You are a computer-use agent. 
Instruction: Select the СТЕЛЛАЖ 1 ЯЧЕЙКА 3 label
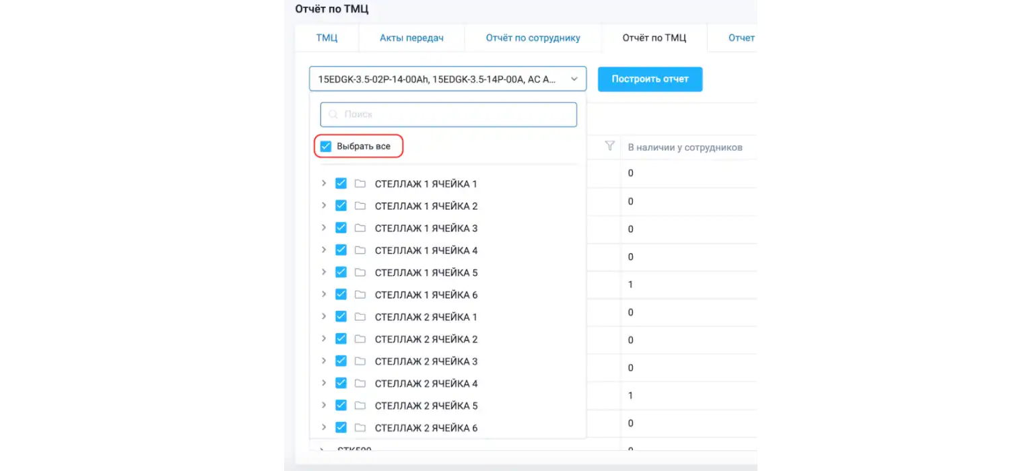426,228
